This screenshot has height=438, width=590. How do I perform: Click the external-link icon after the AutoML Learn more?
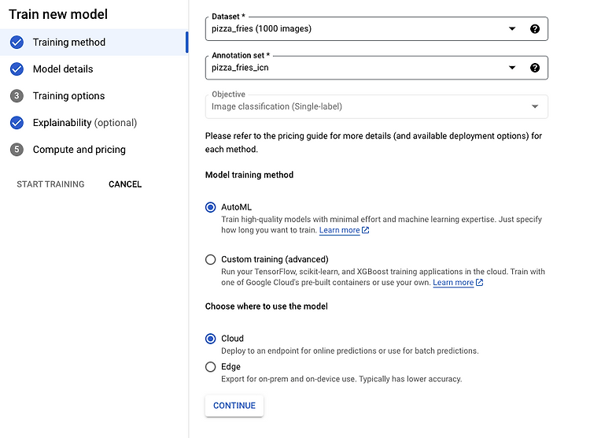(x=365, y=230)
